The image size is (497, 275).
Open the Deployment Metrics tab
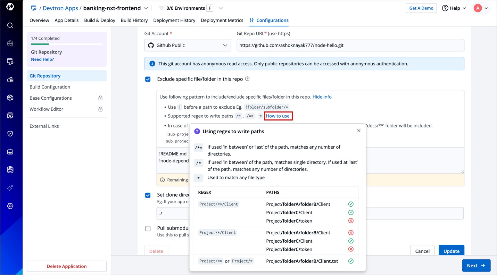[x=222, y=20]
